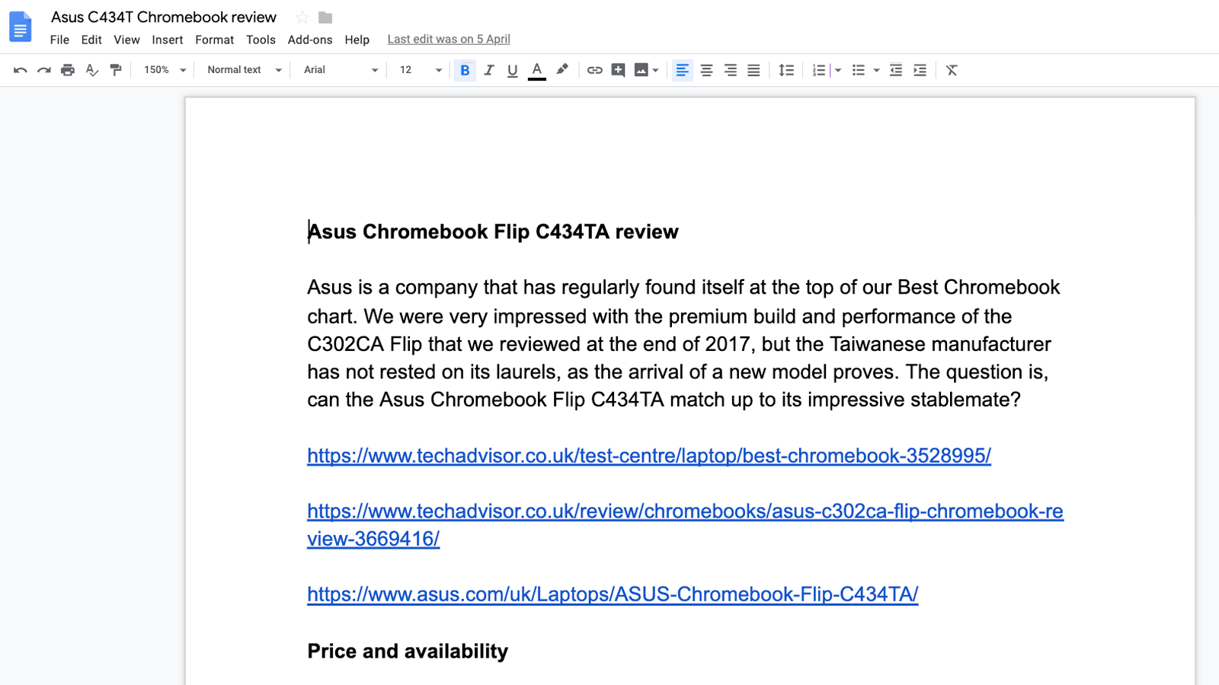Open the Format menu

[214, 40]
